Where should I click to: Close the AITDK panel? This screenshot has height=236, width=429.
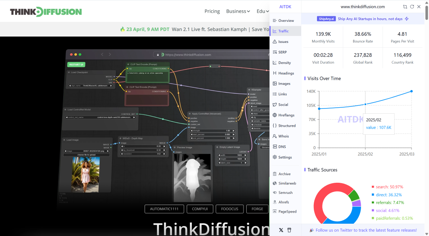419,7
